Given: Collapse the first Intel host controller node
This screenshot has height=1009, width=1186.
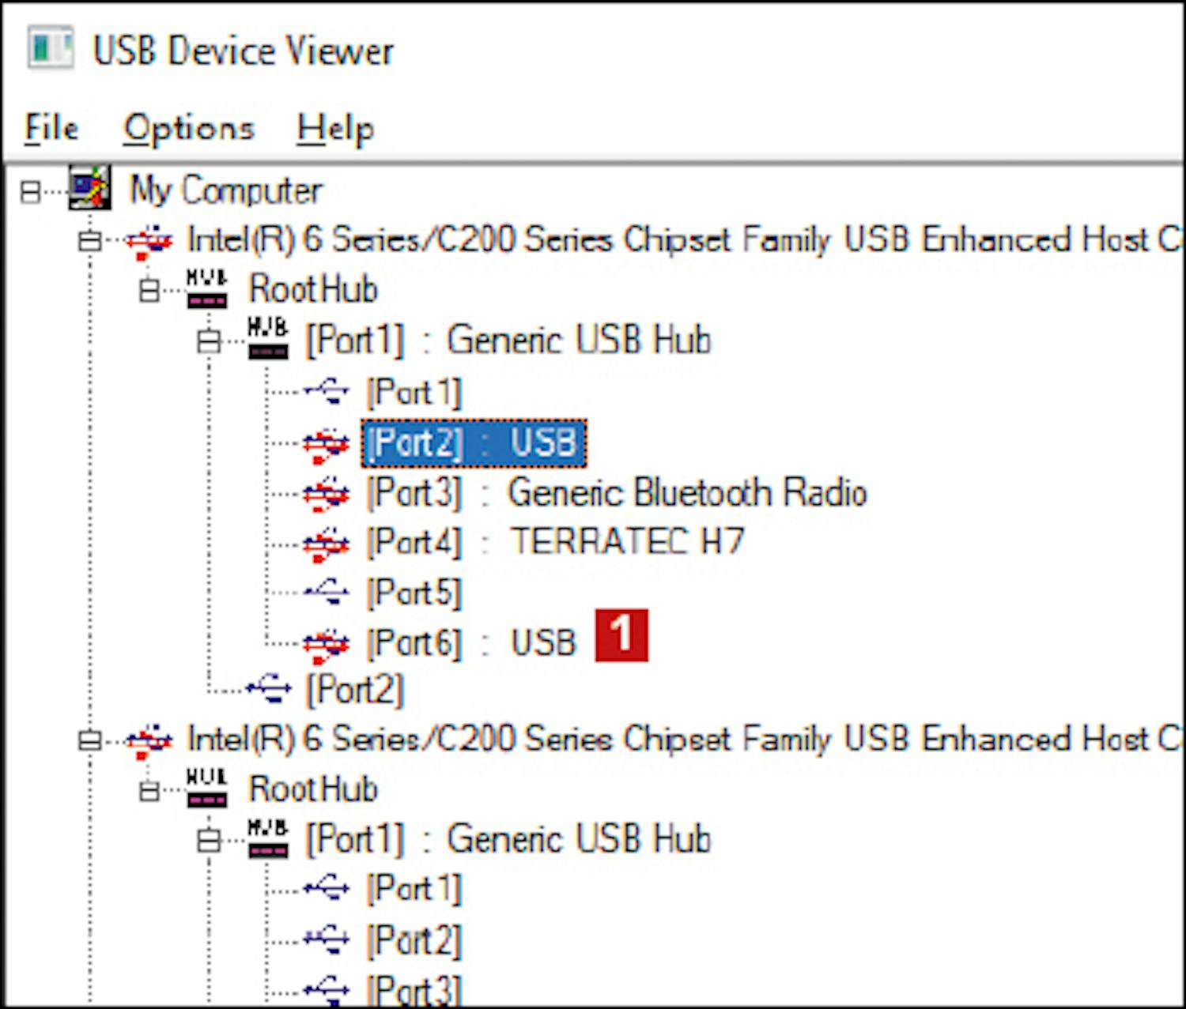Looking at the screenshot, I should point(89,241).
